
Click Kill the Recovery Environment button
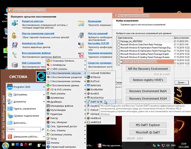pos(148,69)
